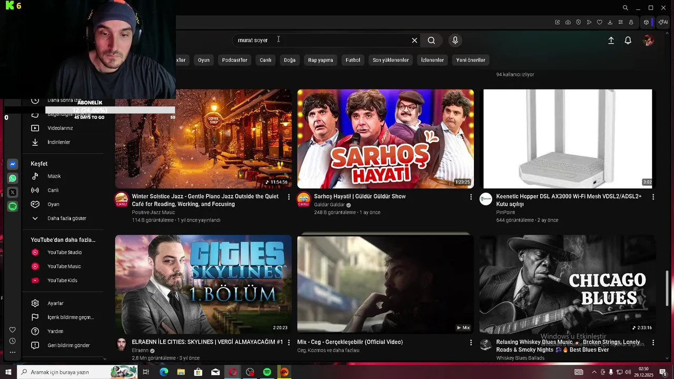
Task: Open browser easy setup sliders icon
Action: point(620,22)
